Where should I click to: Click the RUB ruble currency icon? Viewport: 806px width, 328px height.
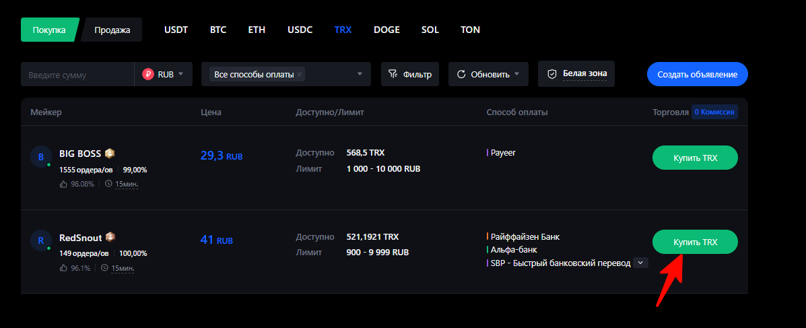click(148, 74)
